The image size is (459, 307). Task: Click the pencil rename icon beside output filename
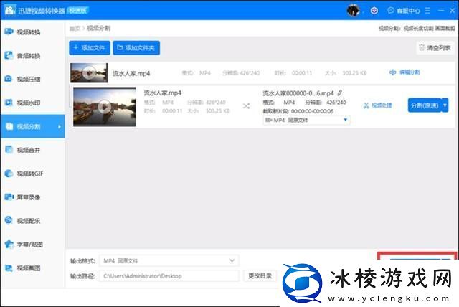click(339, 93)
